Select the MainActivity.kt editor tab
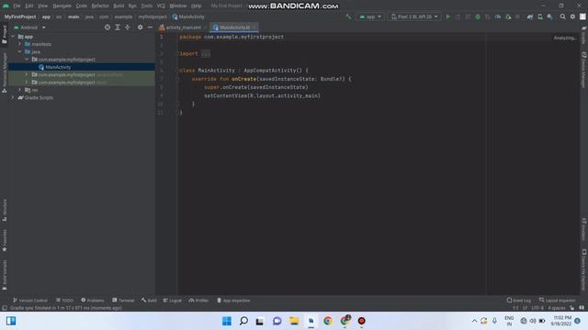Viewport: 588px width, 330px height. click(234, 27)
